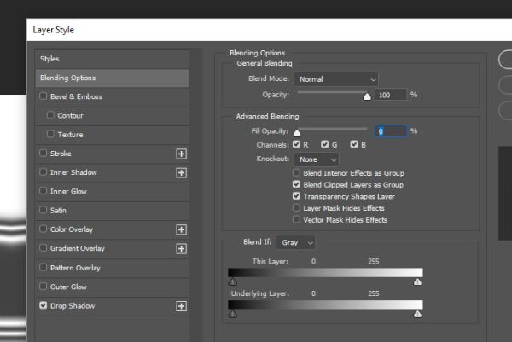Open the Knockout None dropdown

317,159
